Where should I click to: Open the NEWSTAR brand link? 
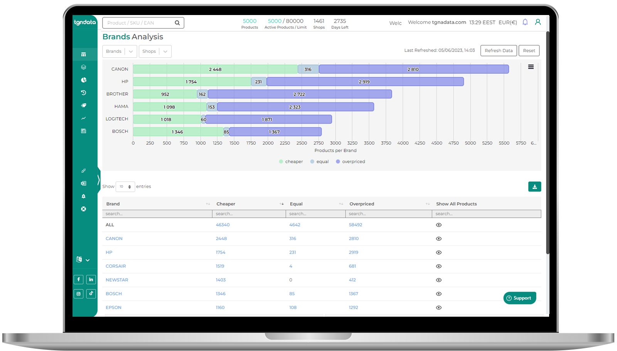[117, 280]
